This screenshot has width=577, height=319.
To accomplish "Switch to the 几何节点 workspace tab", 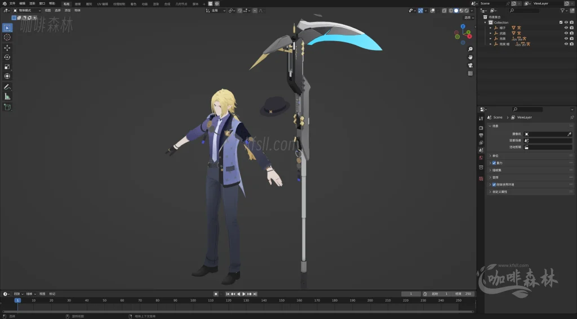I will [181, 4].
